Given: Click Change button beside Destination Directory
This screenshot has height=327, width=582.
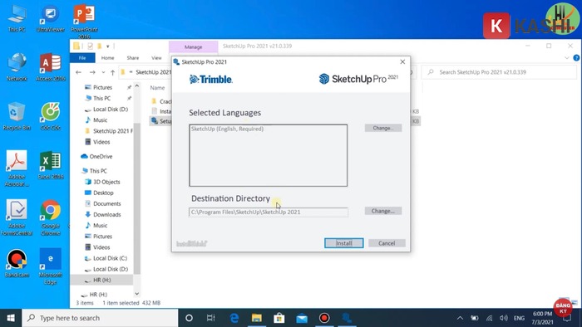Looking at the screenshot, I should point(382,211).
